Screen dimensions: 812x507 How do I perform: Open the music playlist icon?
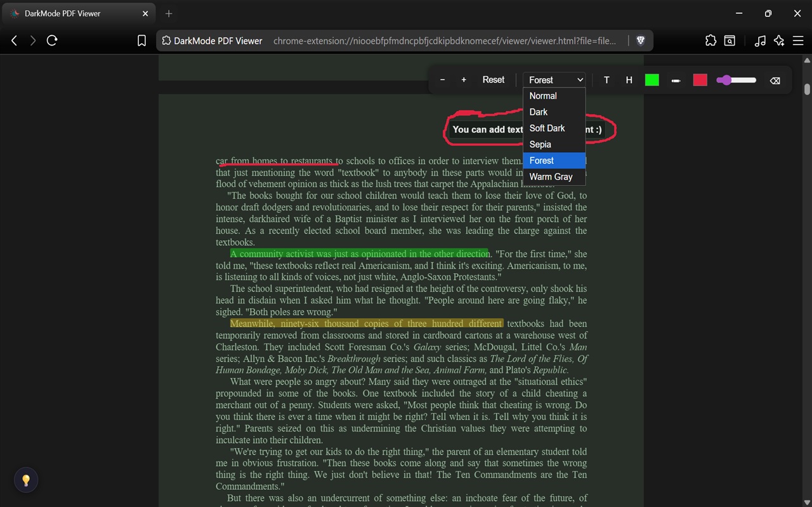[760, 41]
